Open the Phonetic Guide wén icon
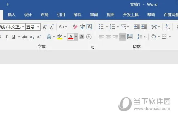This screenshot has width=178, height=118. 82,27
